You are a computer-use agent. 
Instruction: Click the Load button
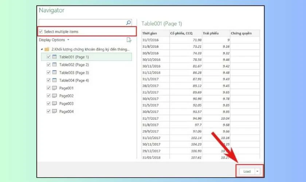247,171
